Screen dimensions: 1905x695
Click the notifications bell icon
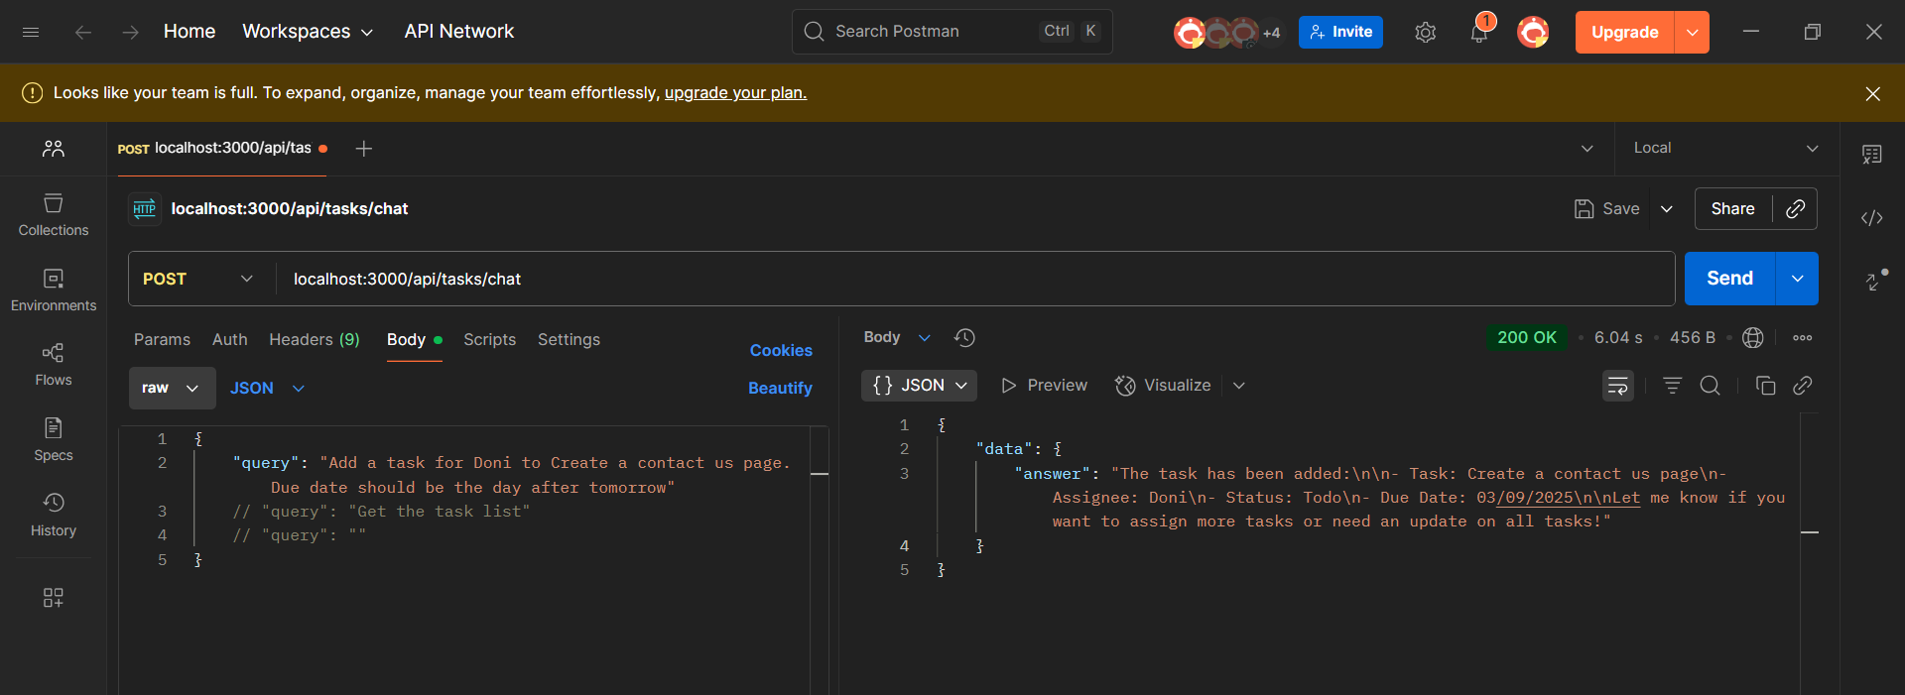pos(1478,33)
